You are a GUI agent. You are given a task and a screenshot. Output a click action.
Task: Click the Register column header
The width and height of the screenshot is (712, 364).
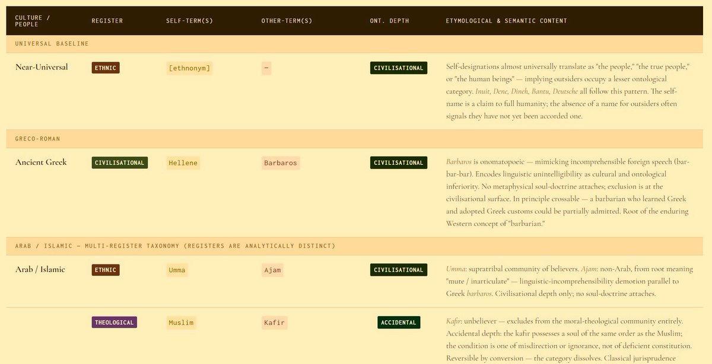[107, 21]
